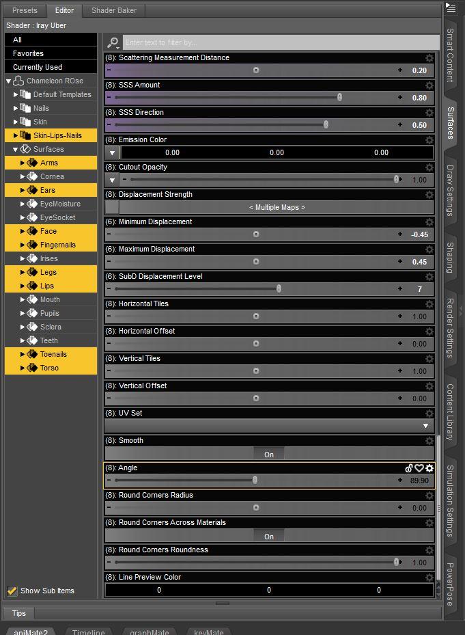Click the Chameleon ROse figure icon
Viewport: 465px width, 635px height.
coord(18,81)
